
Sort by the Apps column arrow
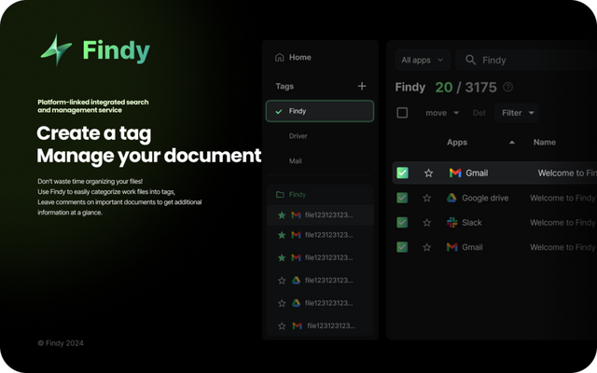pyautogui.click(x=511, y=143)
